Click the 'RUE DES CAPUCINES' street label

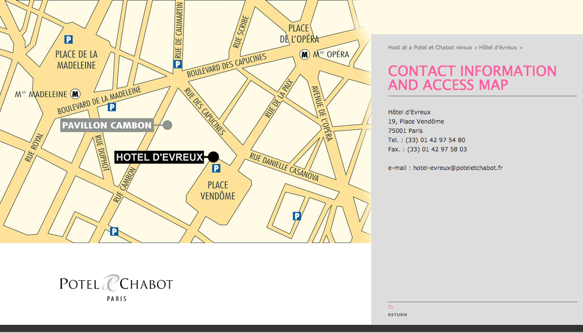pos(205,111)
